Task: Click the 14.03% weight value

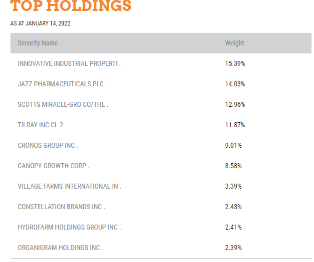Action: pos(235,84)
